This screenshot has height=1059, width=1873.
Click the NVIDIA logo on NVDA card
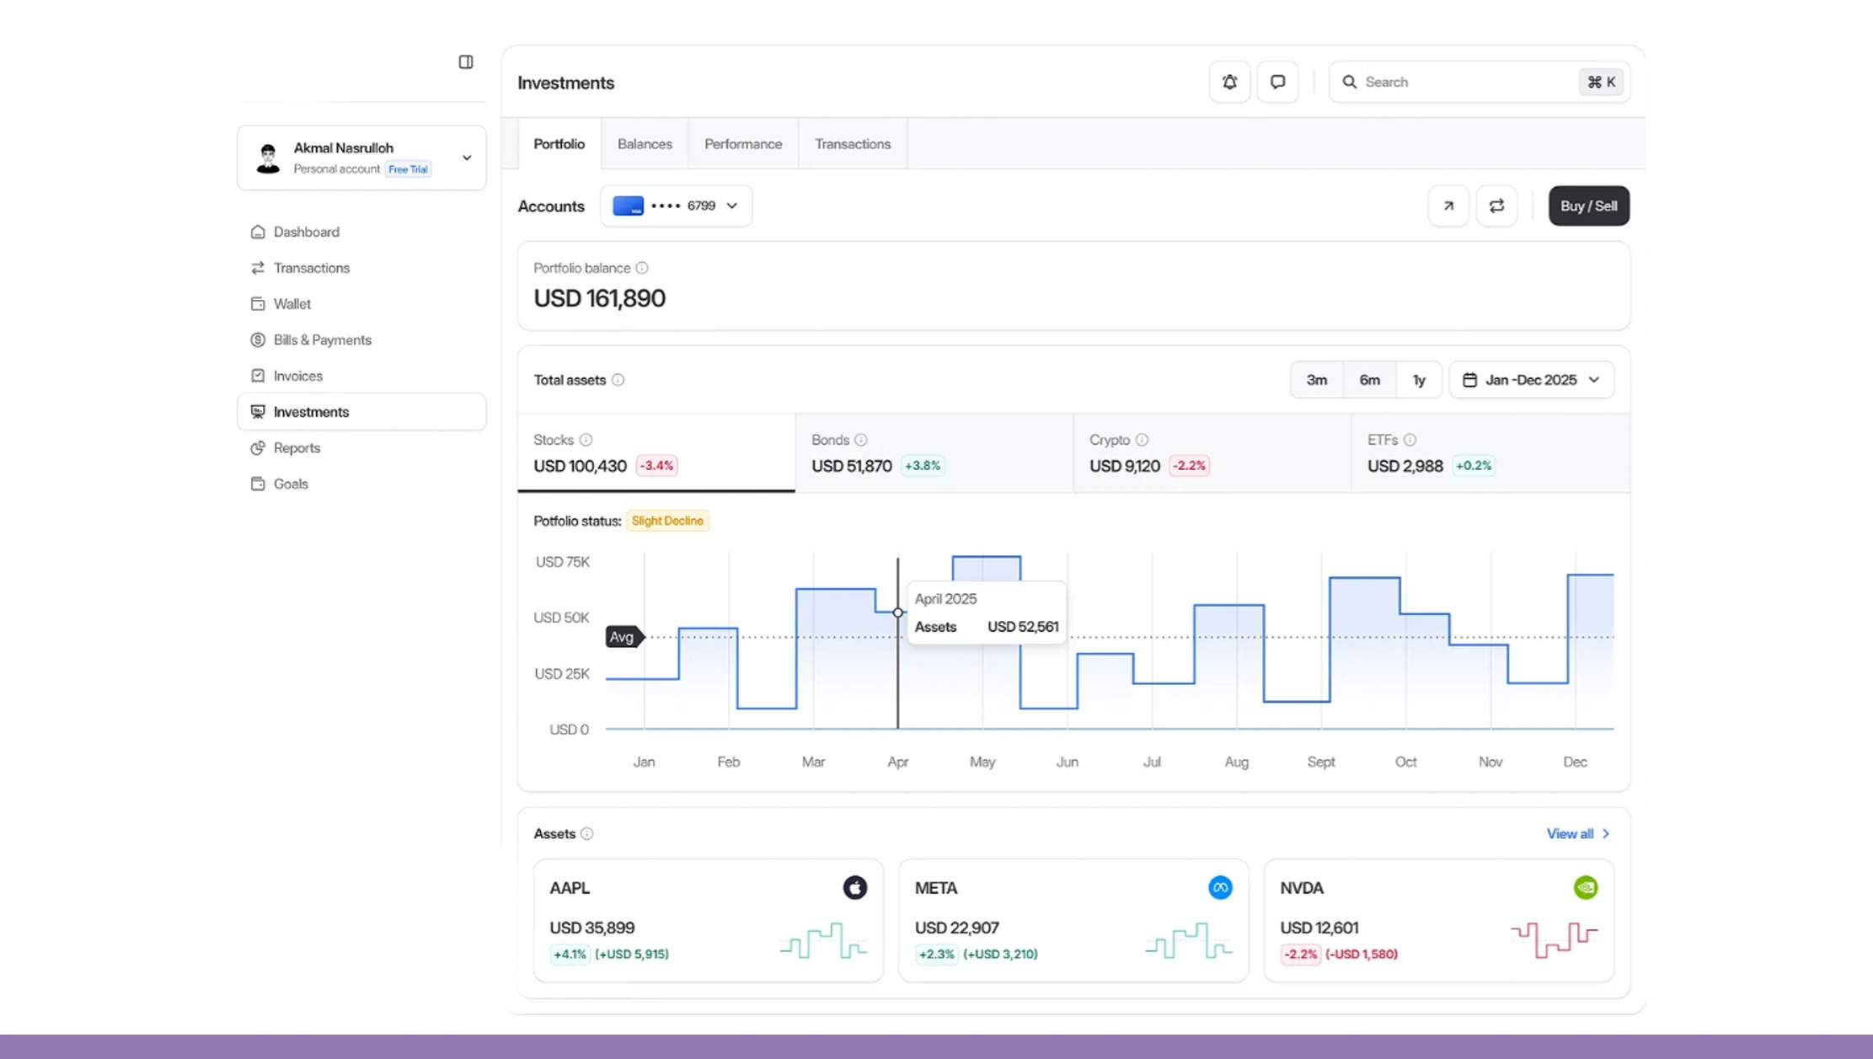(1585, 887)
